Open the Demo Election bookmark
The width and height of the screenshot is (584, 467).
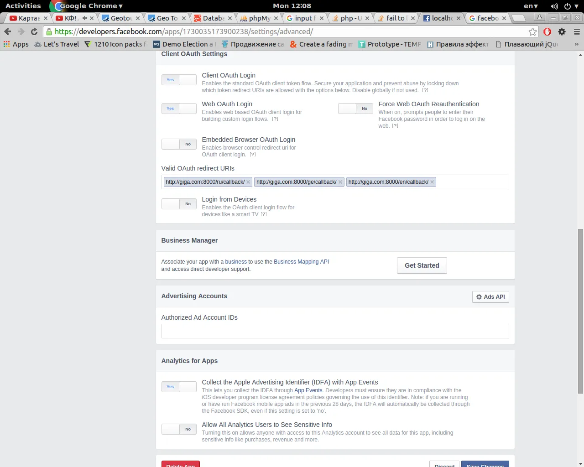pos(184,44)
